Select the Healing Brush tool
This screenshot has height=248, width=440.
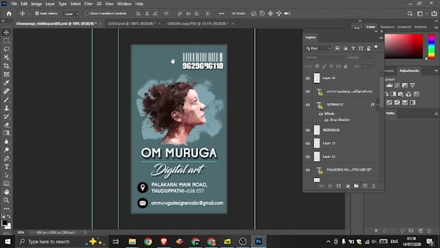click(x=6, y=91)
